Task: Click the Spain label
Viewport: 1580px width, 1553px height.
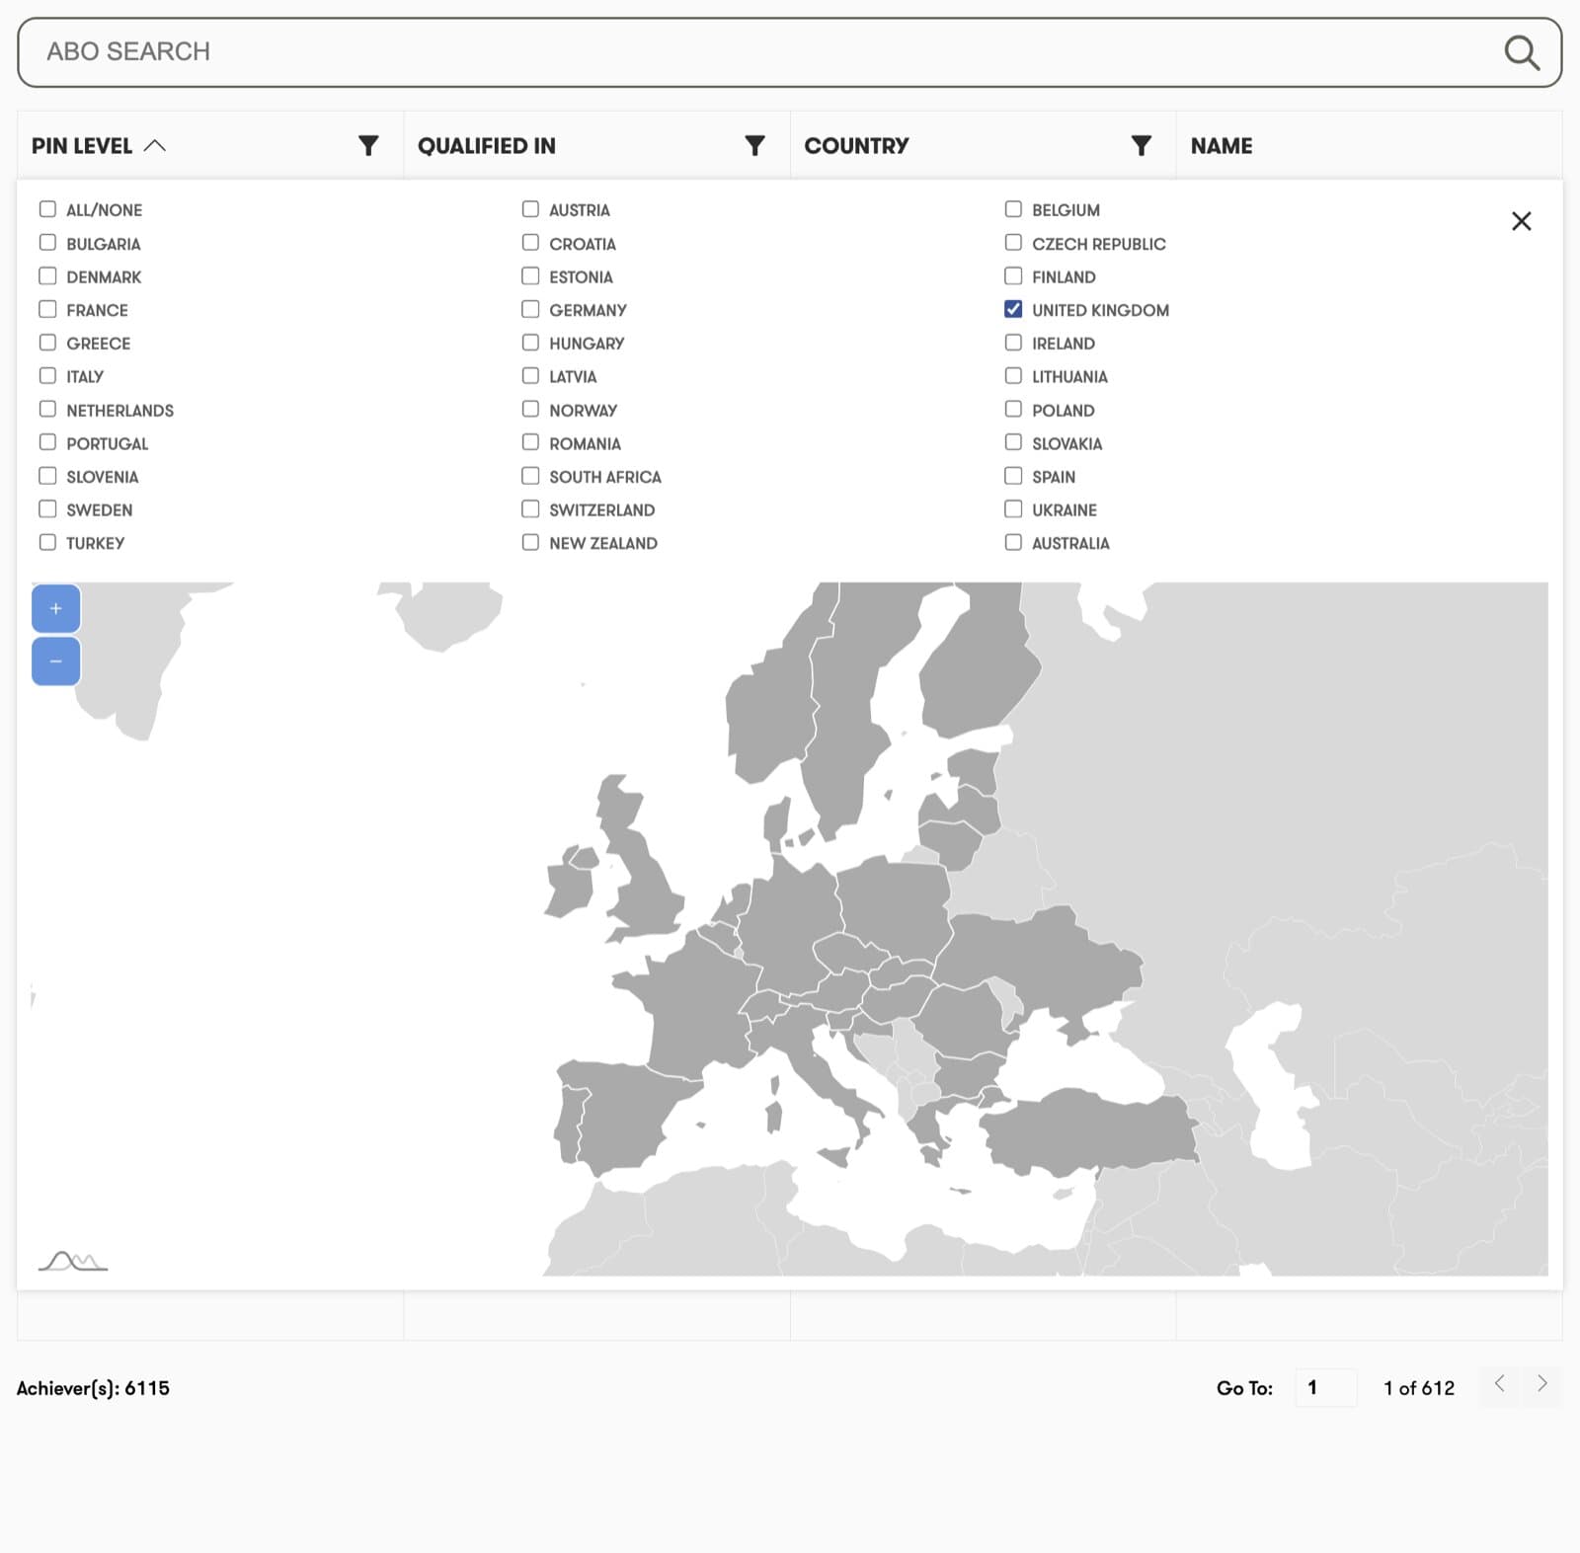Action: (x=1054, y=477)
